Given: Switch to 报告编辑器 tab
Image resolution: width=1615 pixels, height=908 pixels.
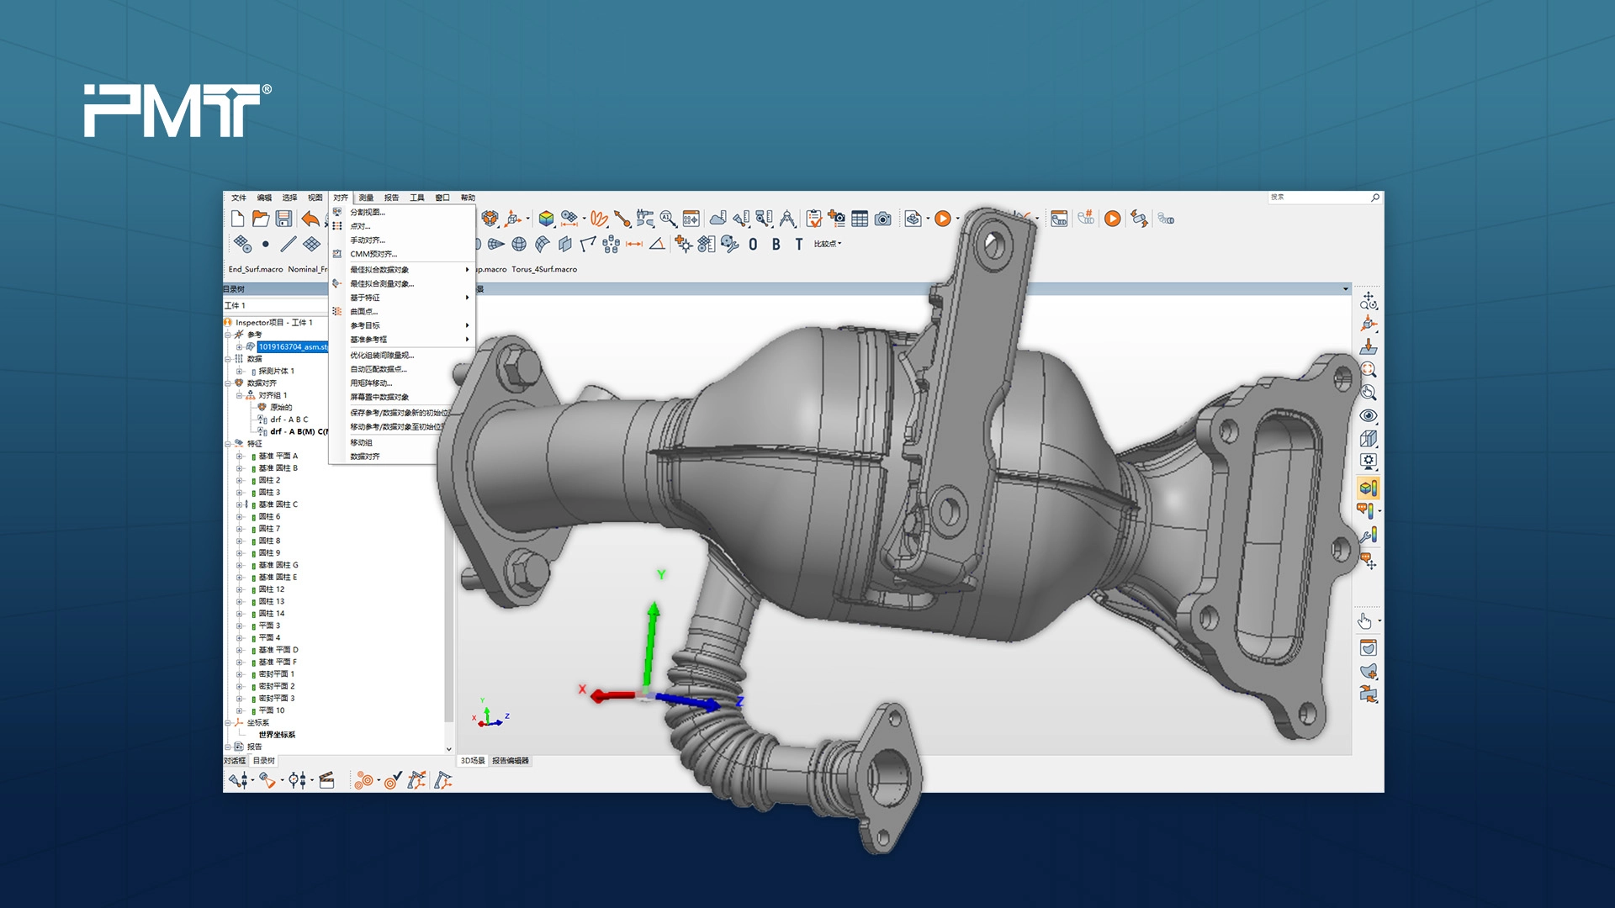Looking at the screenshot, I should click(x=511, y=761).
